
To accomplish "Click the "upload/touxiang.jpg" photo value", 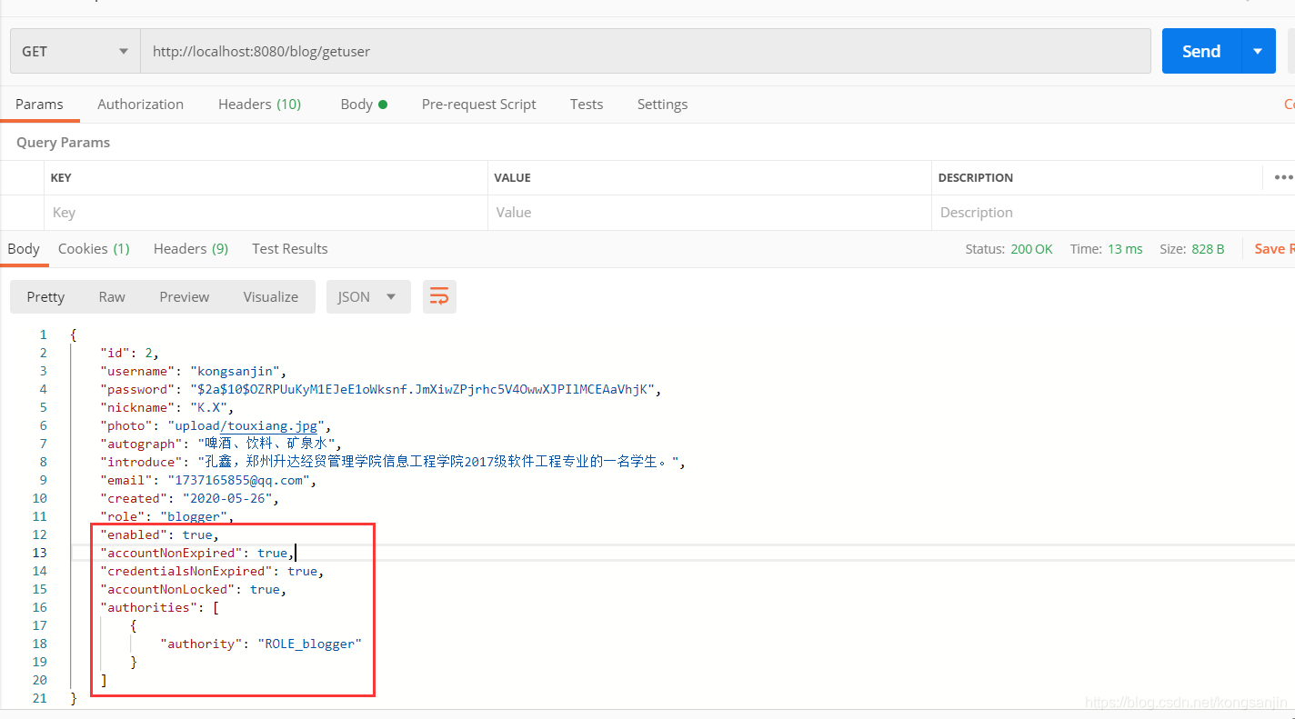I will [248, 425].
